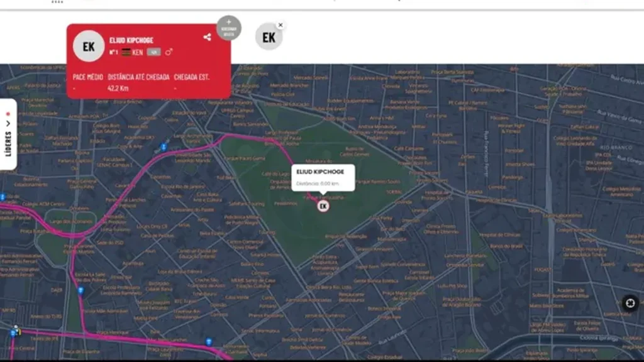Click water station marker near Praça Lourenço

[x=209, y=341]
